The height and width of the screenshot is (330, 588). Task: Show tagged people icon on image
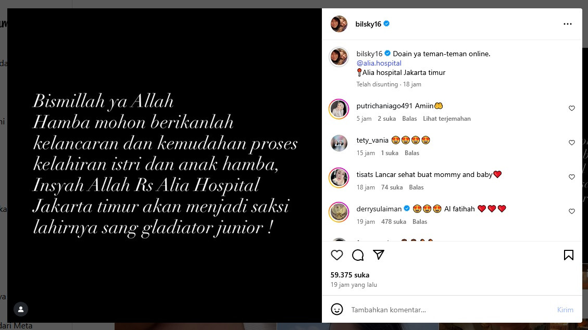click(x=21, y=309)
